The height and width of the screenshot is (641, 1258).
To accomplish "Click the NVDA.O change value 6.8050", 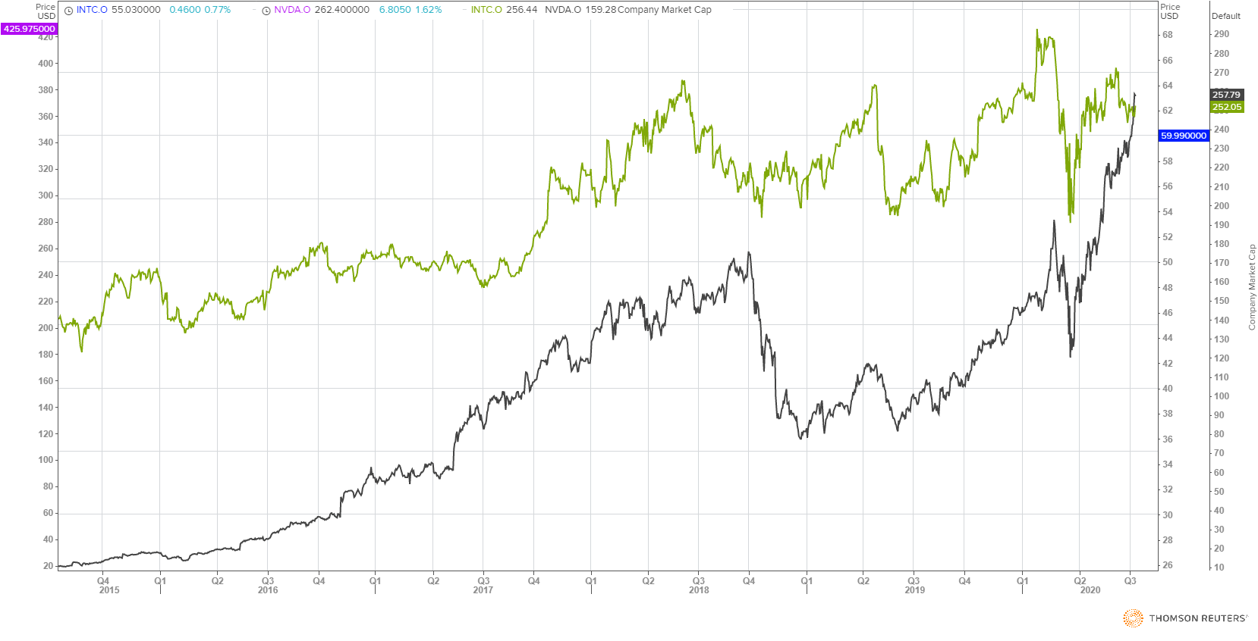I will [395, 10].
